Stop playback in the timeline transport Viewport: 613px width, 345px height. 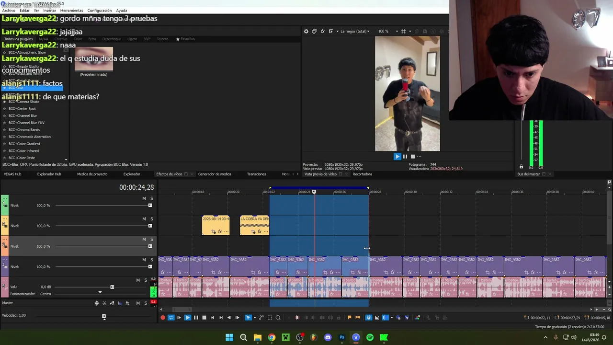204,317
